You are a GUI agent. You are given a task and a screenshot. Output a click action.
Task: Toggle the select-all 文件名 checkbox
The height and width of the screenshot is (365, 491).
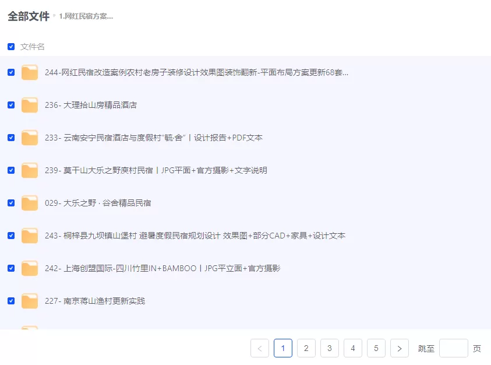pos(11,47)
